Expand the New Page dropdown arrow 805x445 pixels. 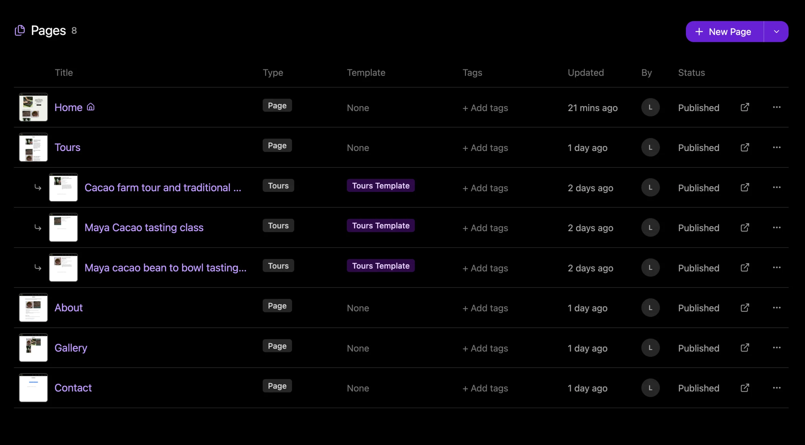776,32
